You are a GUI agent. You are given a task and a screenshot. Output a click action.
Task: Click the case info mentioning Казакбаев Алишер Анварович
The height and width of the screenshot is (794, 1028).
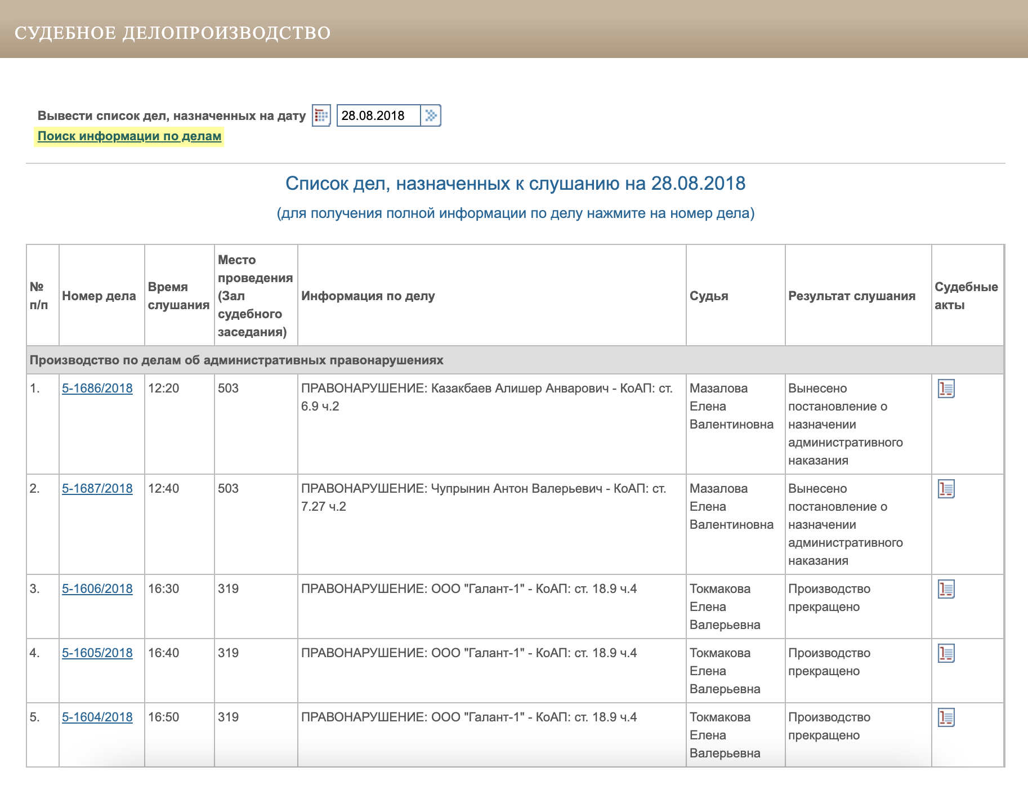(487, 398)
